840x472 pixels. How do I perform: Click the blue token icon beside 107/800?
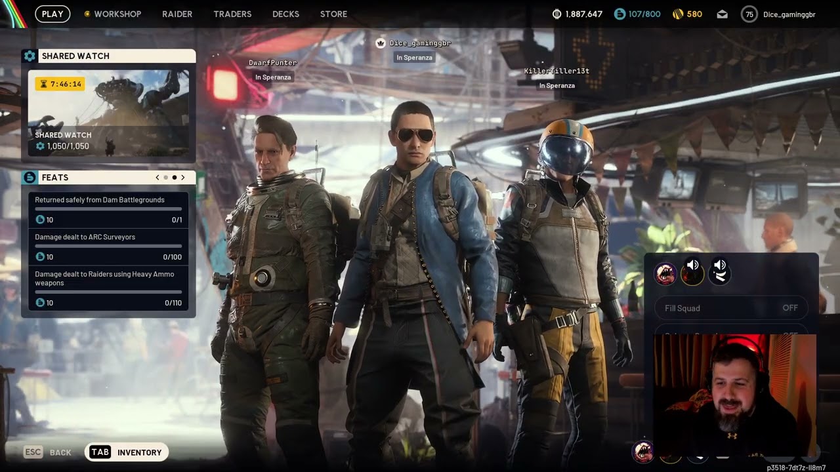point(619,14)
